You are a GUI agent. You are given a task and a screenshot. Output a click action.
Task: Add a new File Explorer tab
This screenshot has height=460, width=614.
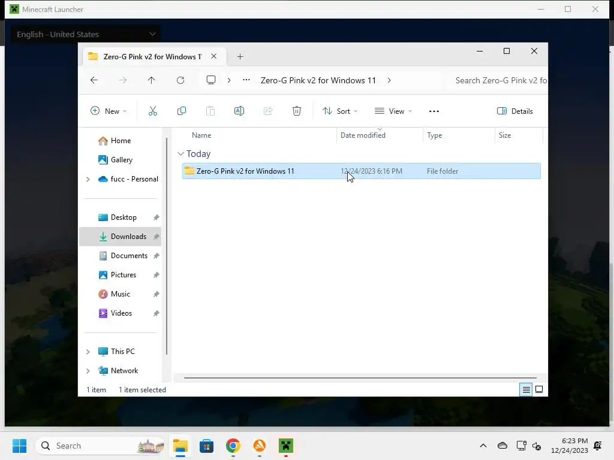(x=240, y=57)
